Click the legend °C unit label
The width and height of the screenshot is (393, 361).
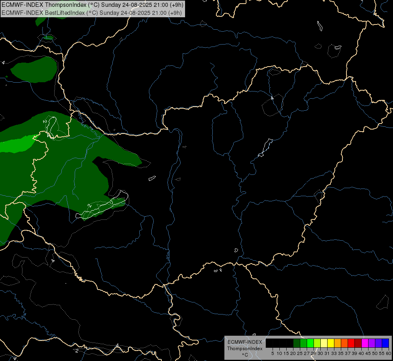pos(245,355)
